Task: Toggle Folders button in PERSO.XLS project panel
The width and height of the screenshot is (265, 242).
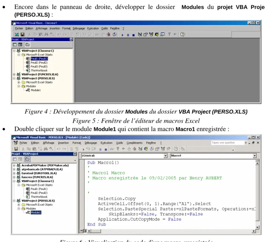Action: tap(27, 159)
